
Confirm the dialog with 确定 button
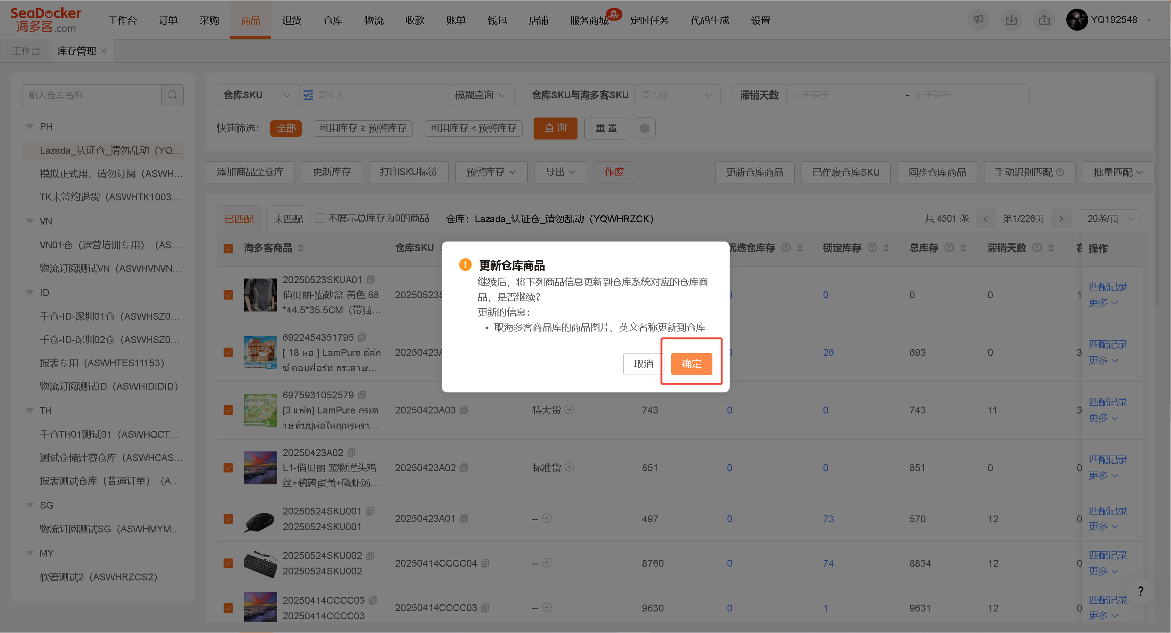pos(691,364)
